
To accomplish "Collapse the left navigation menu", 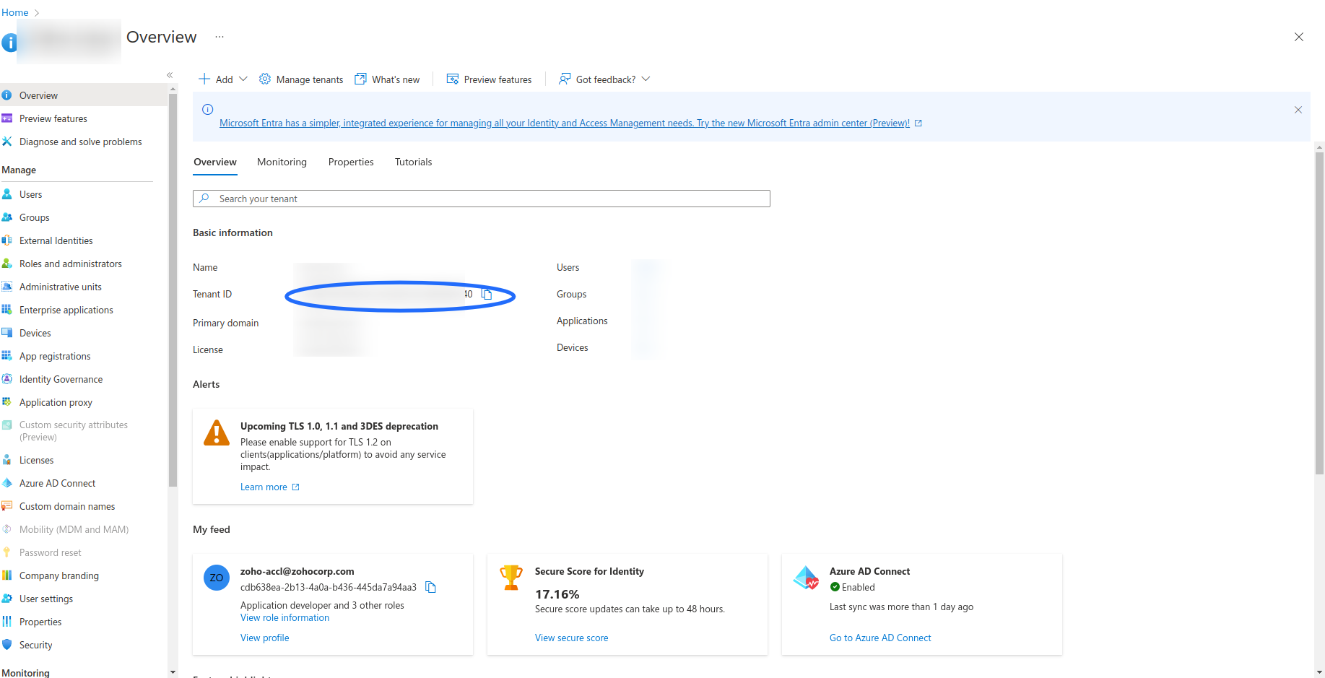I will [170, 75].
